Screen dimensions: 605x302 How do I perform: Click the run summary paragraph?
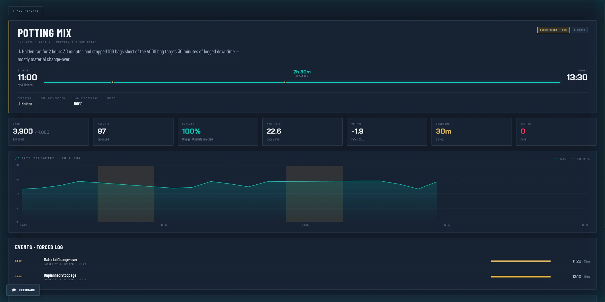(x=128, y=55)
